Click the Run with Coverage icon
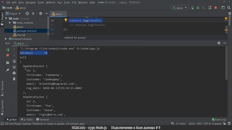232x130 pixels. 204,8
